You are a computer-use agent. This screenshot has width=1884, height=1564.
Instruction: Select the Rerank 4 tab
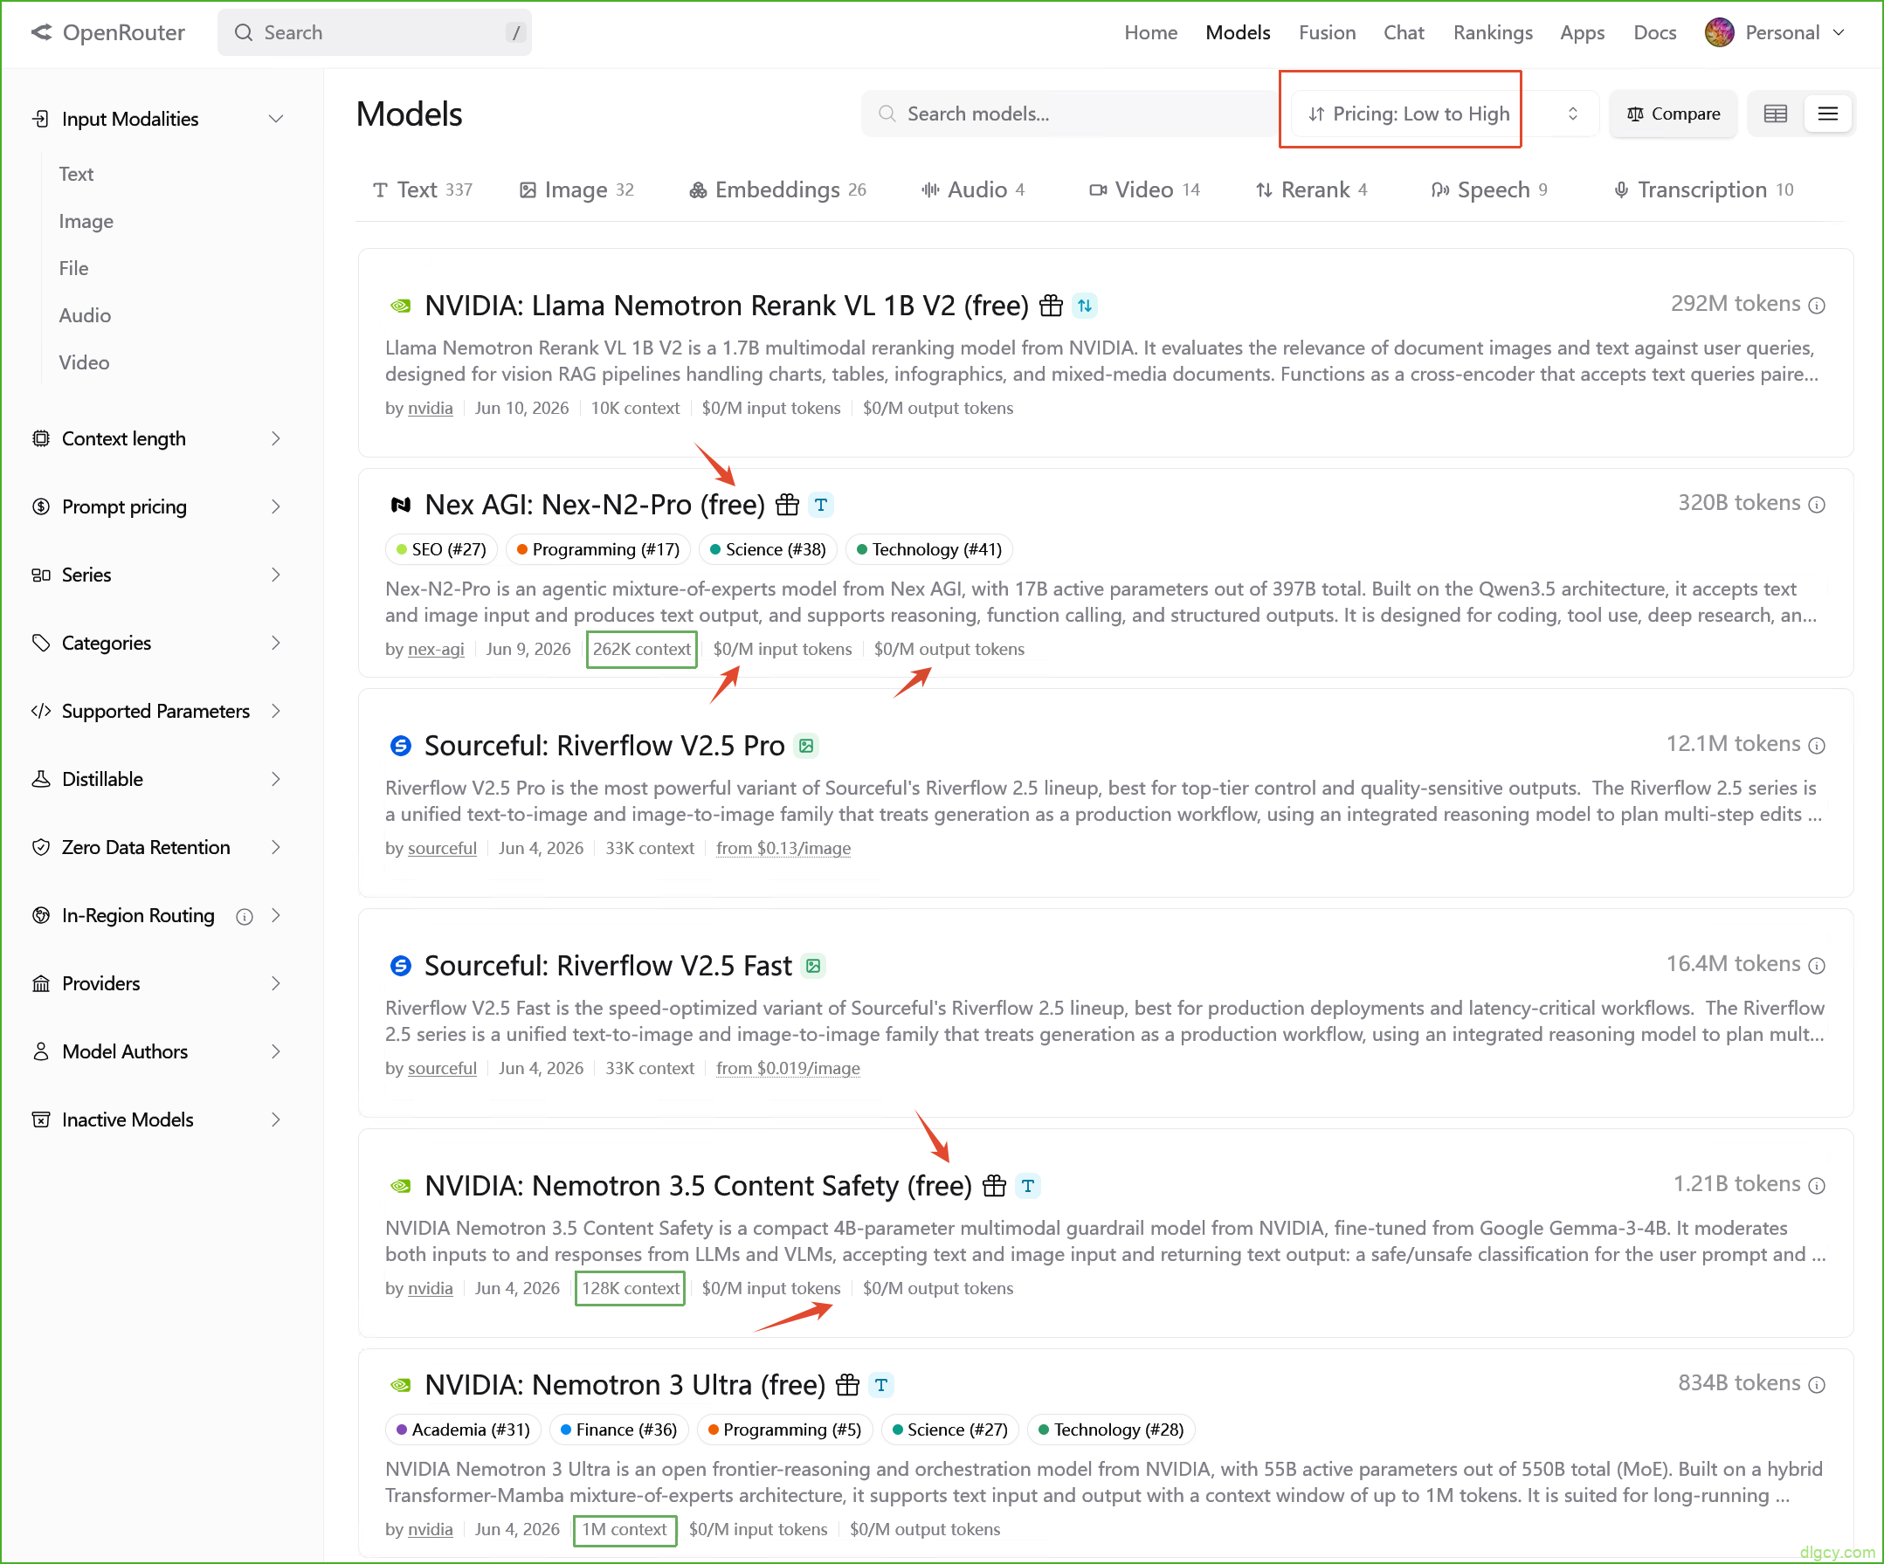1312,190
